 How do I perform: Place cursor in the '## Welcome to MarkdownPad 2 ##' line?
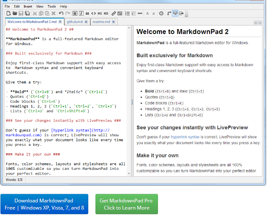pyautogui.click(x=40, y=30)
